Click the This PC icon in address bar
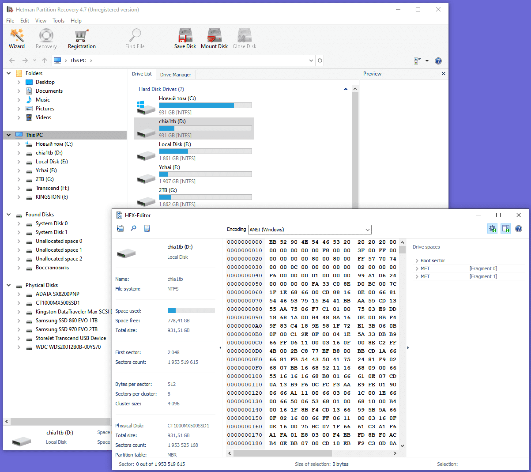The width and height of the screenshot is (531, 472). coord(57,60)
